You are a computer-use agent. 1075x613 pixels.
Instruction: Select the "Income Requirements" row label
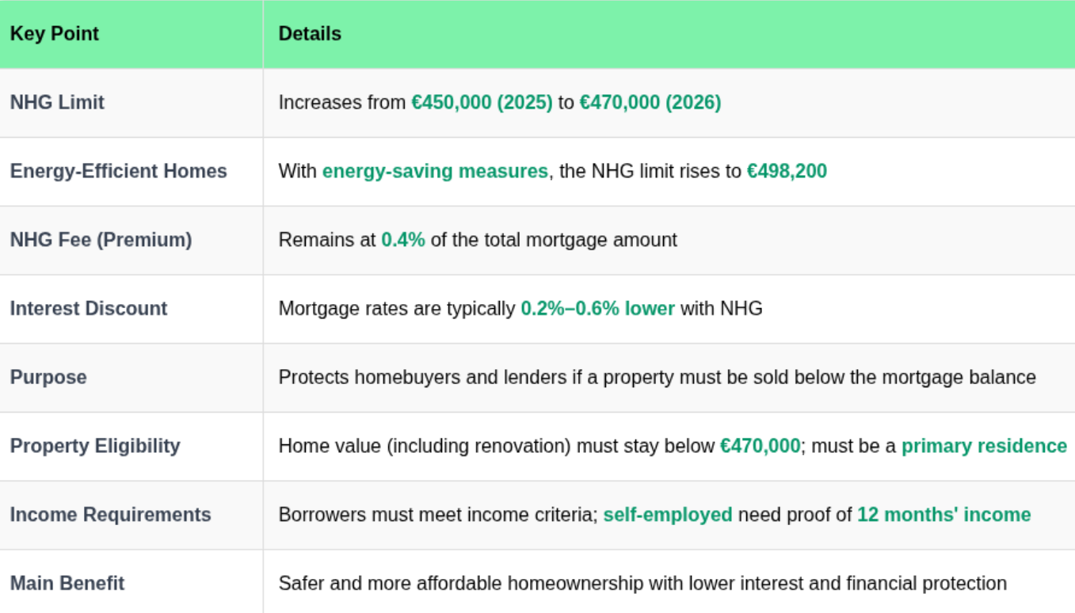[x=110, y=515]
